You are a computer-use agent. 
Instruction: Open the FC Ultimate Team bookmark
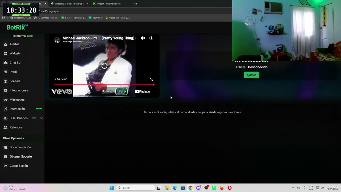(46, 18)
